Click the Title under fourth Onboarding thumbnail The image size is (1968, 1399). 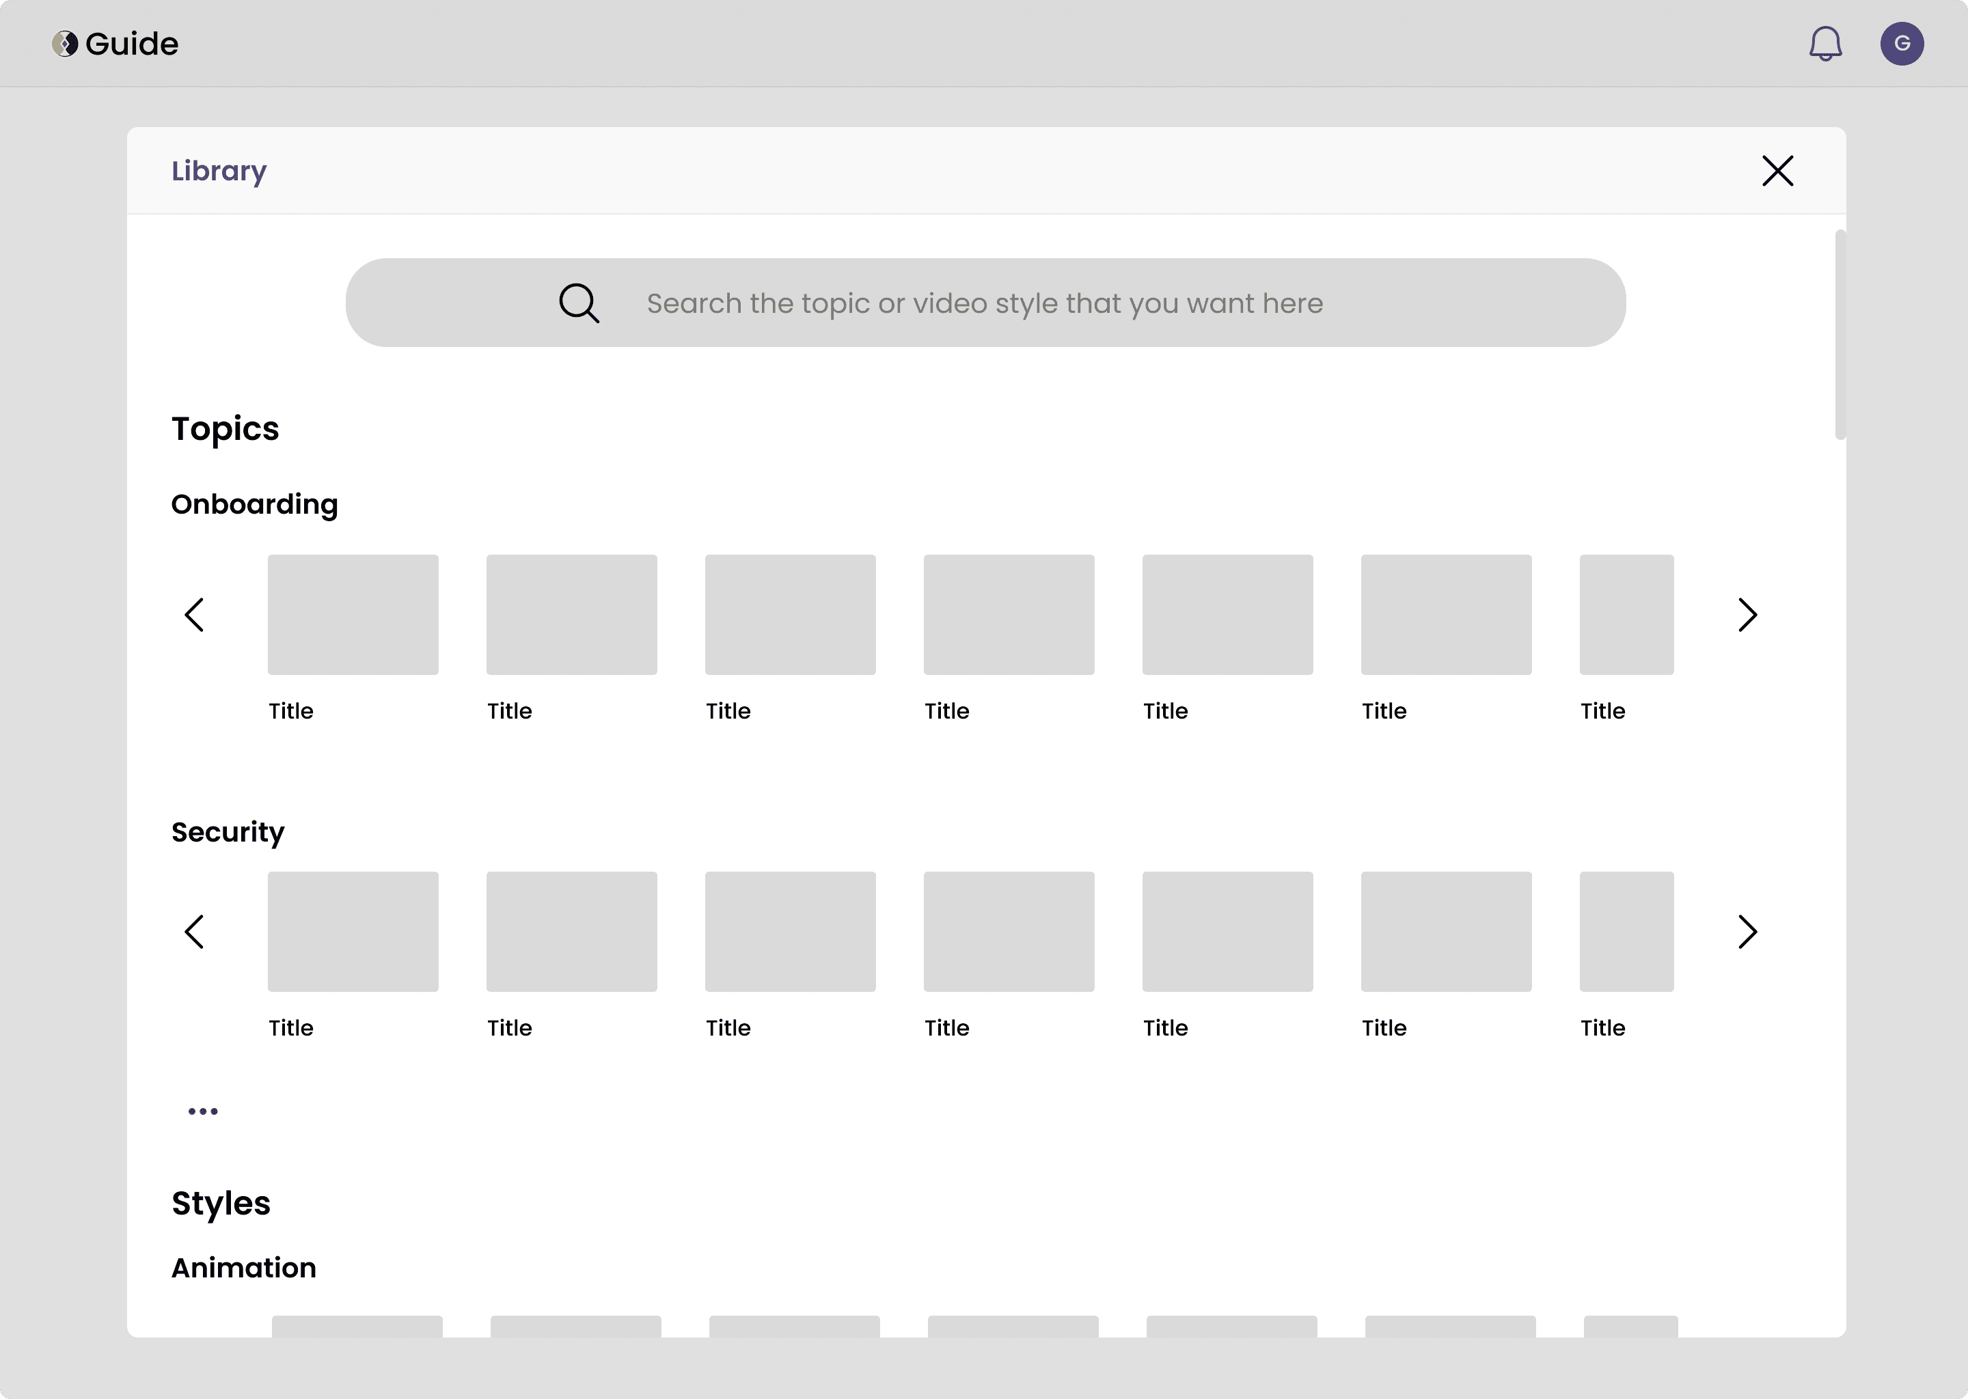click(947, 712)
